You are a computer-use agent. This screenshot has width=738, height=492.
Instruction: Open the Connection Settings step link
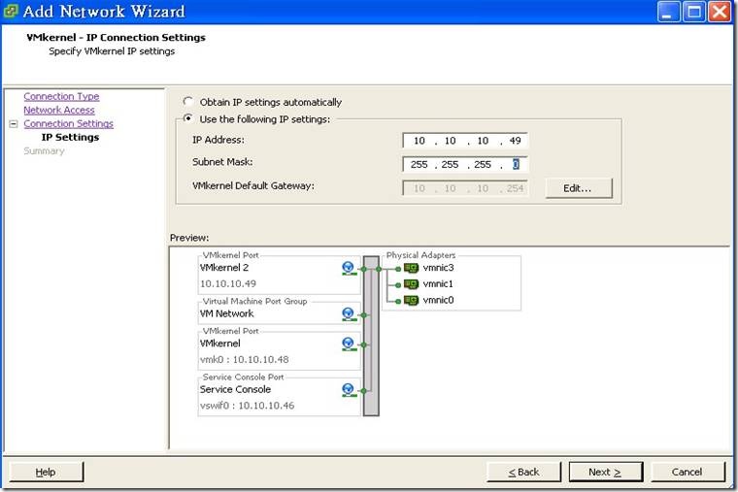tap(68, 123)
